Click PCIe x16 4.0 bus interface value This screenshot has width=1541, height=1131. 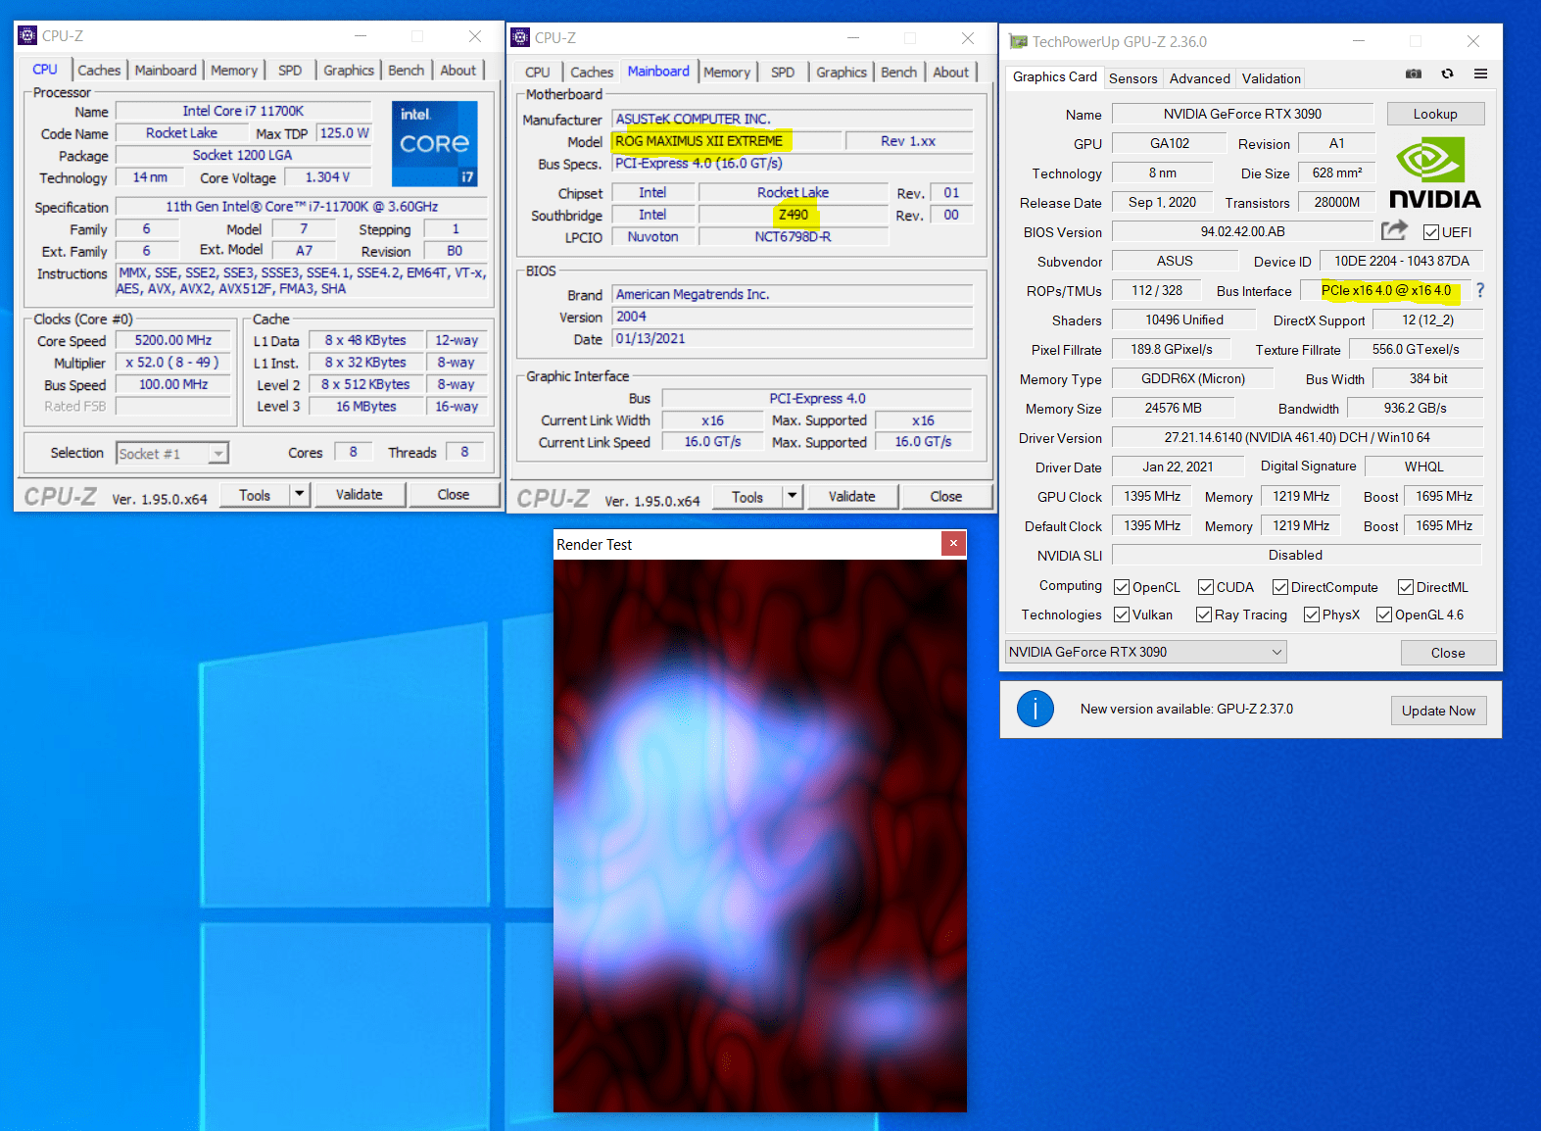(x=1386, y=290)
